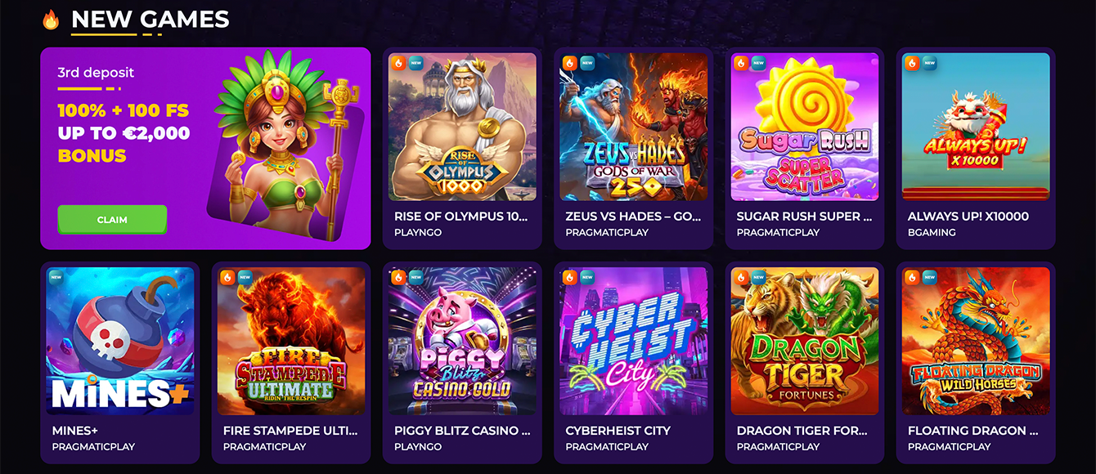
Task: Click the flame badge on Fire Stampede Ultimate
Action: [227, 277]
